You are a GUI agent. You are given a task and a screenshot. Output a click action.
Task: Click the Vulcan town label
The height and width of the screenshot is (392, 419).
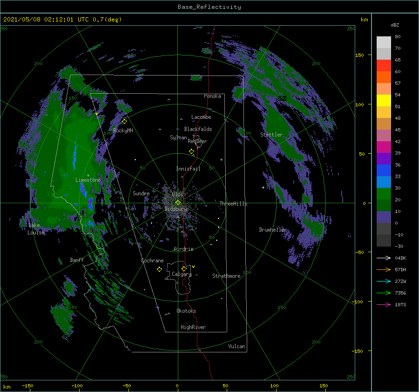[237, 346]
